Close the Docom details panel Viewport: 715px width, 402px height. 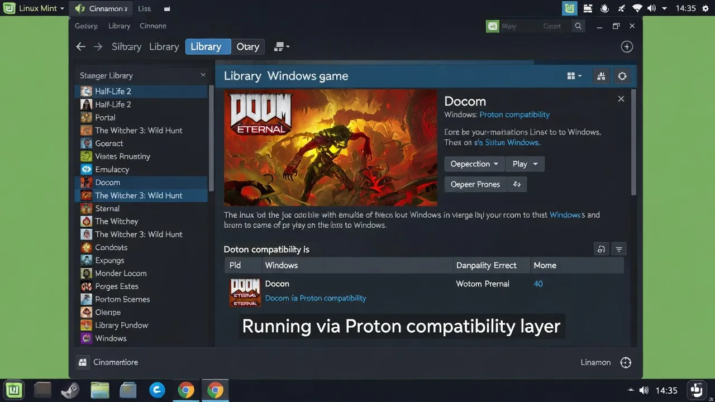pyautogui.click(x=621, y=99)
